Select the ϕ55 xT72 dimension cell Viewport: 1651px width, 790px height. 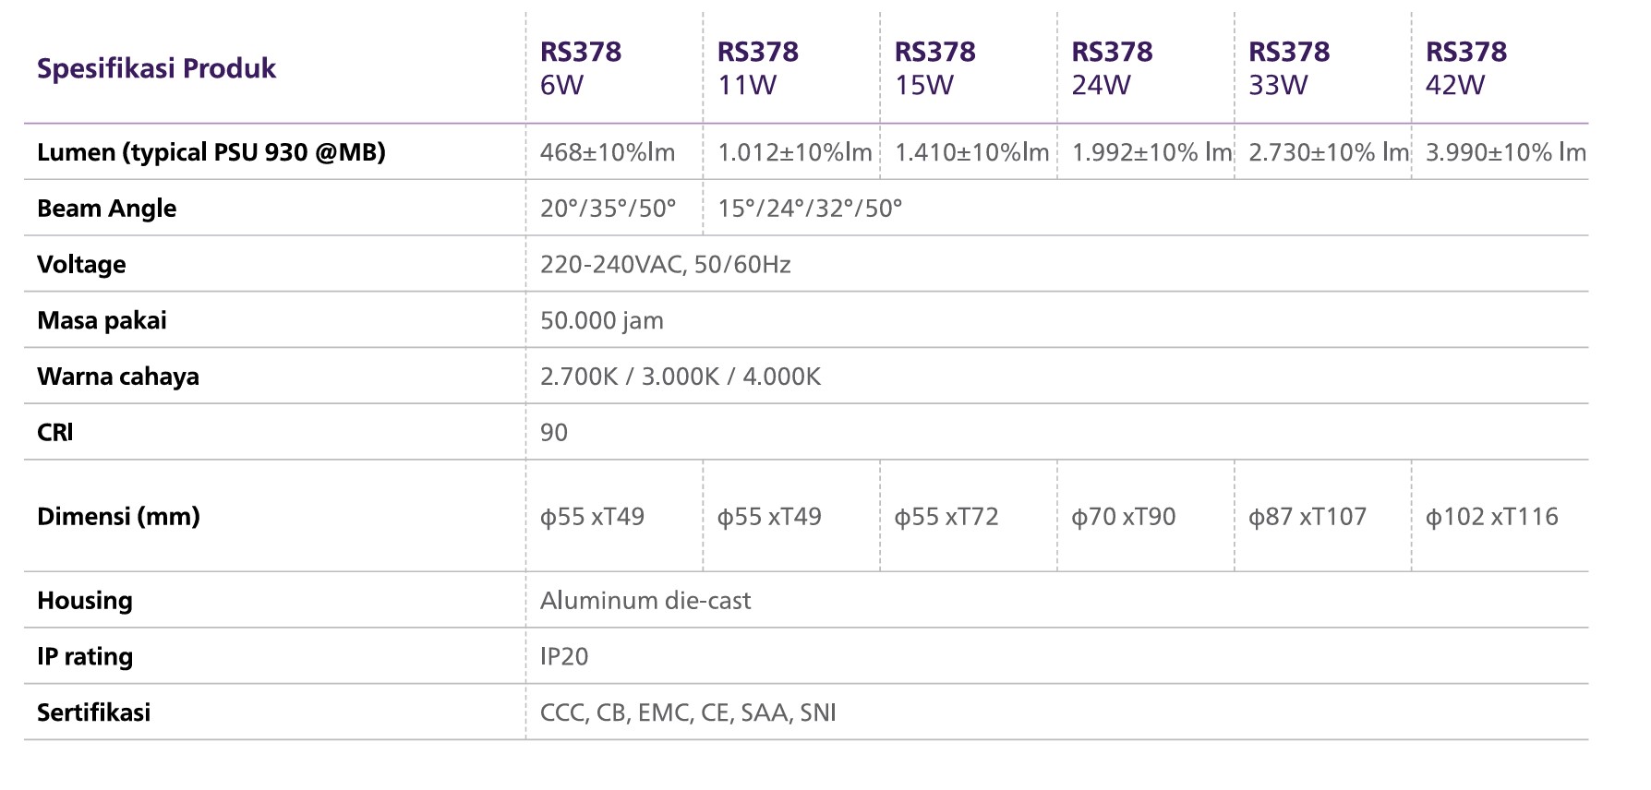pos(946,517)
